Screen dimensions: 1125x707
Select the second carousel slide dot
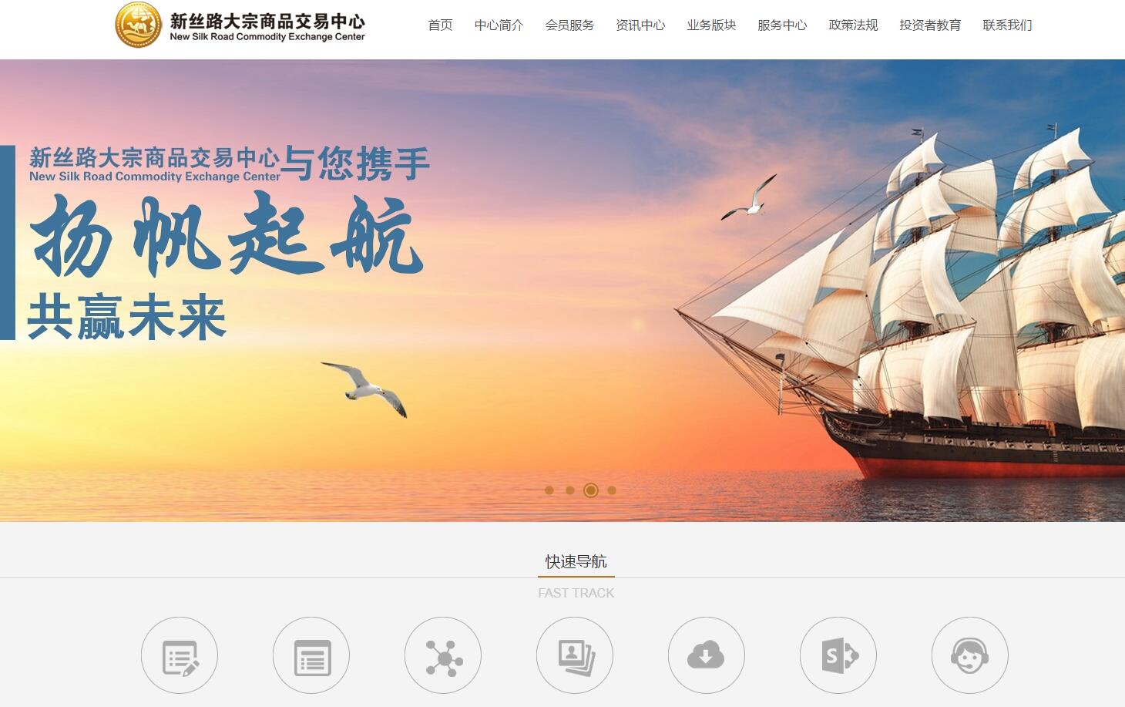point(570,490)
